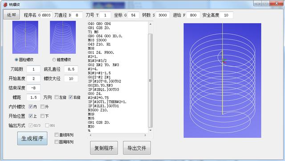Close the 铣螺纹 window
The width and height of the screenshot is (285, 161).
point(277,4)
